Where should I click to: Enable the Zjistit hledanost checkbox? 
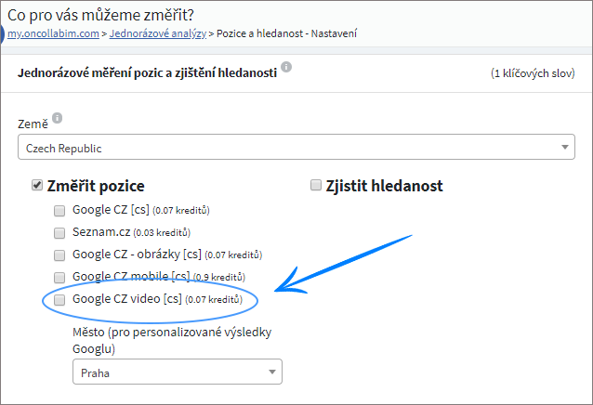pos(316,185)
